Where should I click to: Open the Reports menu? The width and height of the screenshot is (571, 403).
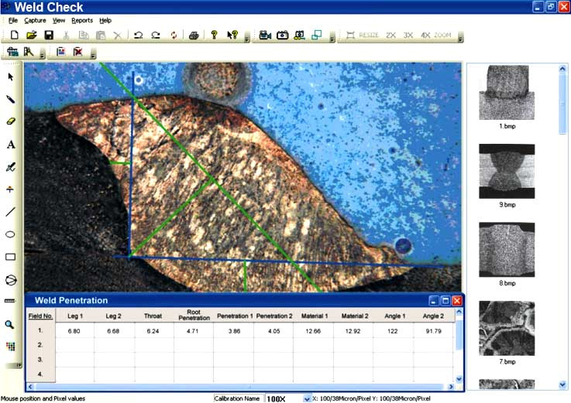click(x=82, y=20)
